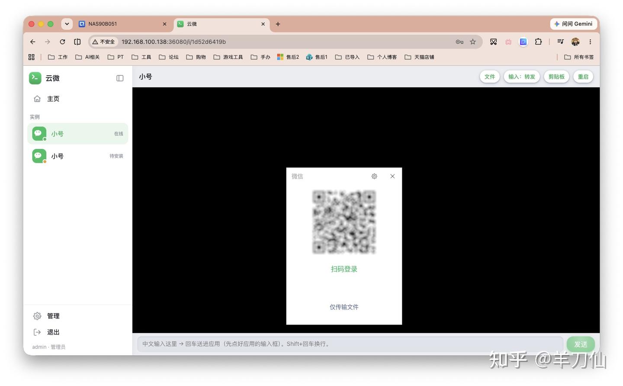Open the browser profile avatar
The height and width of the screenshot is (386, 623).
point(575,42)
